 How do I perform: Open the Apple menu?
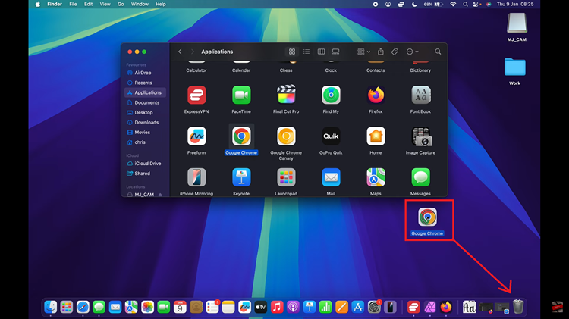pyautogui.click(x=38, y=4)
